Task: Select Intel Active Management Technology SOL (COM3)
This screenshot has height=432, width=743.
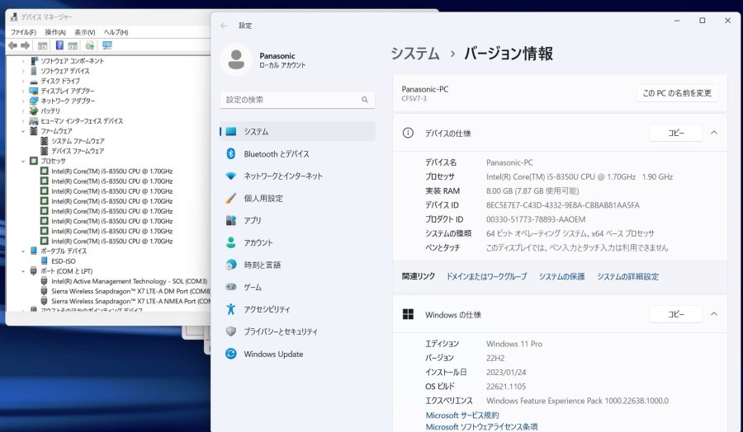Action: point(129,281)
